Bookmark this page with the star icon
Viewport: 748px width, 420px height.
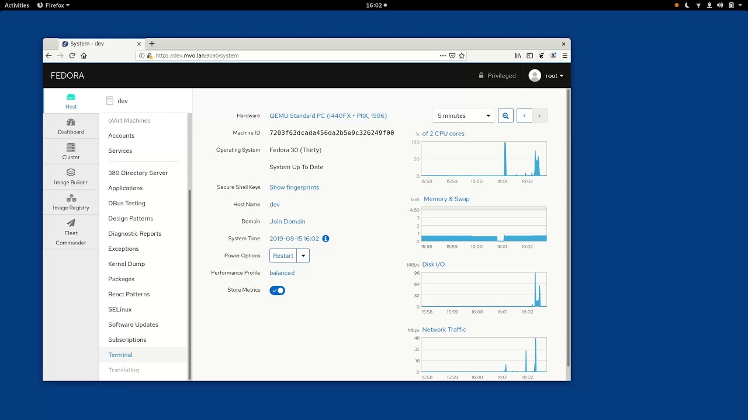pyautogui.click(x=462, y=55)
